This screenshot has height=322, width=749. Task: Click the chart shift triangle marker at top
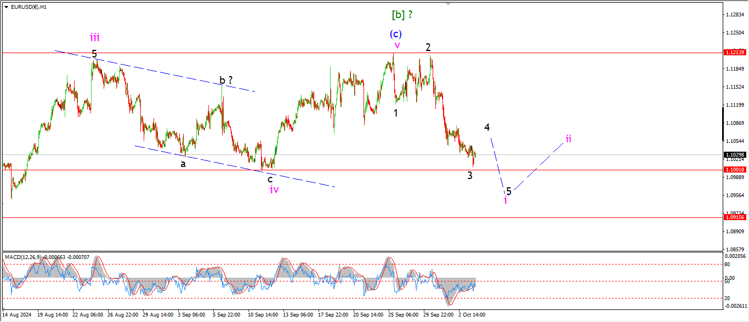pyautogui.click(x=449, y=4)
